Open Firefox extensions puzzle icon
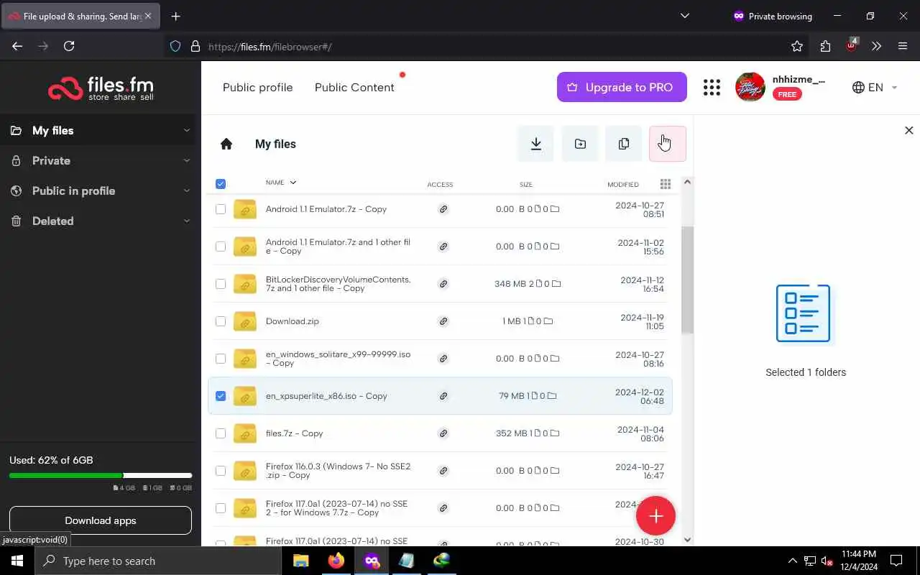Viewport: 920px width, 575px height. coord(825,46)
